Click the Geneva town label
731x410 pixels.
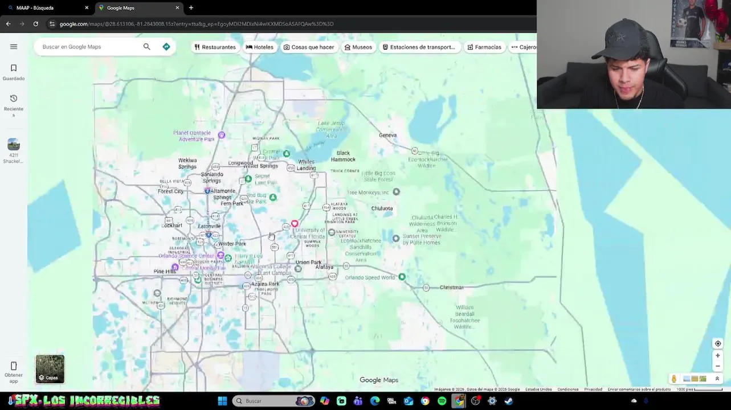(x=388, y=135)
